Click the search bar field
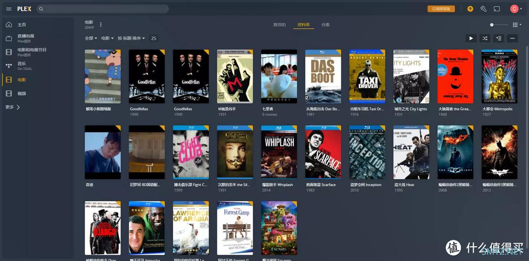Screen dimensions: 529x261 click(x=102, y=9)
